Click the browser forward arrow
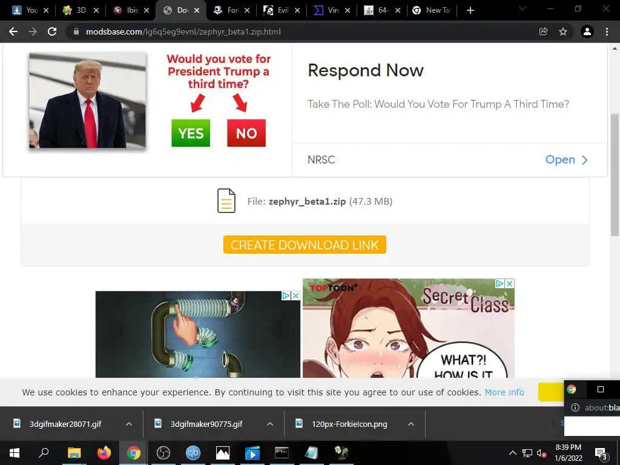Screen dimensions: 620x465 pos(33,31)
